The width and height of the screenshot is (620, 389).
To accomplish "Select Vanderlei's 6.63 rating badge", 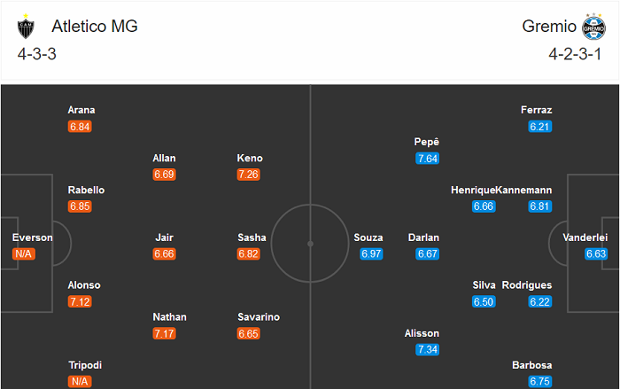I will [596, 254].
